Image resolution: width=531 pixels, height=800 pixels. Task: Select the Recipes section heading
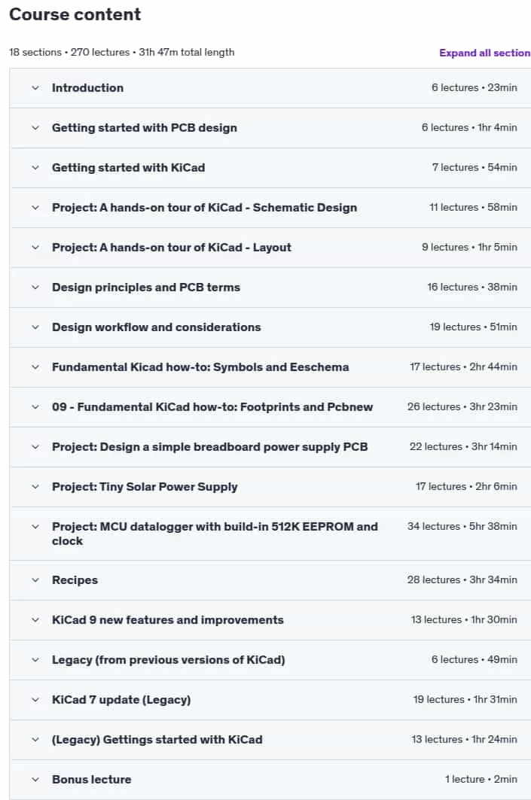tap(75, 580)
